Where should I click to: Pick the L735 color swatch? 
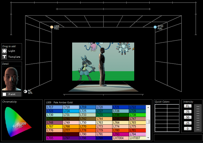(104, 115)
